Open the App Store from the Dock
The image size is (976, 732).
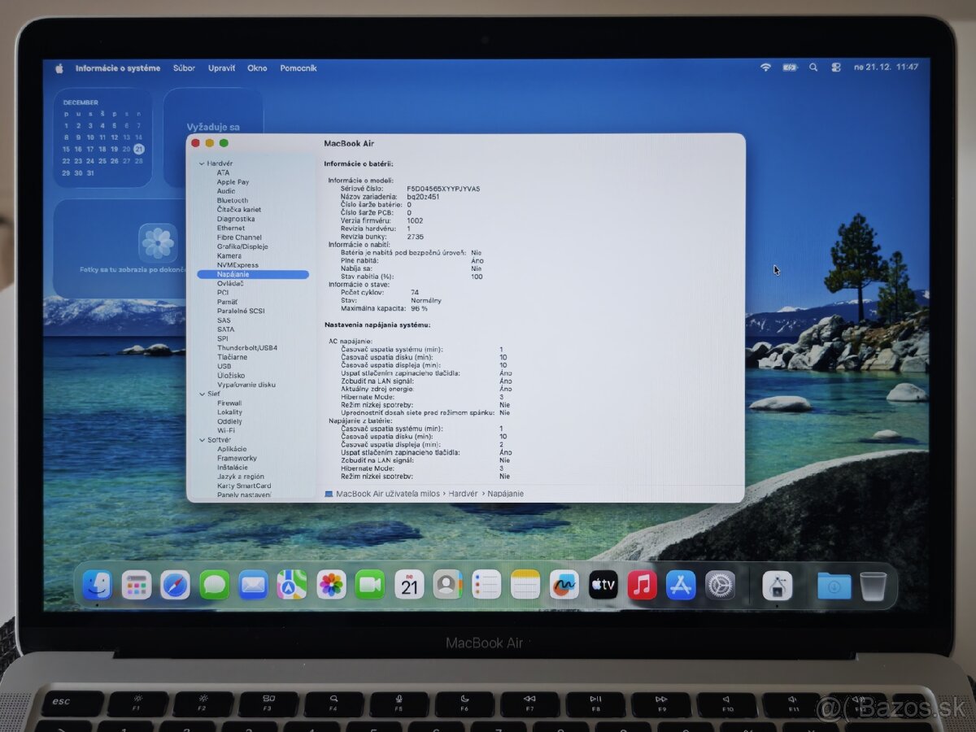(x=682, y=584)
